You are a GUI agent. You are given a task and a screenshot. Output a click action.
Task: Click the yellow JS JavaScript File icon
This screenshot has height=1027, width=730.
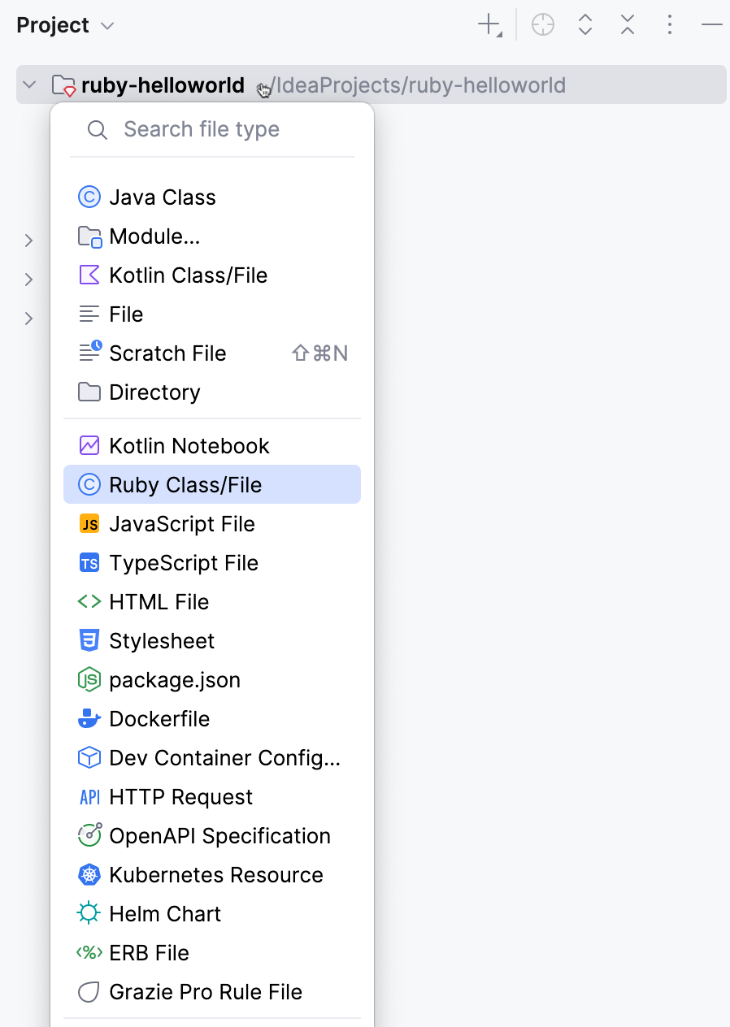(x=89, y=523)
